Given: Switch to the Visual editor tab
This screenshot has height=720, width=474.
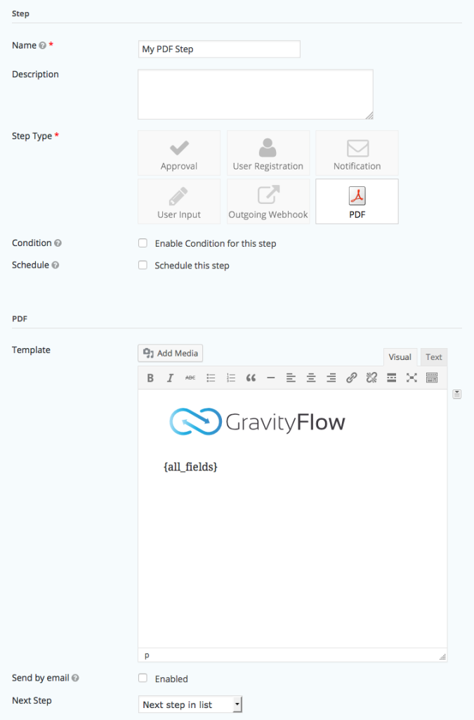Looking at the screenshot, I should (x=400, y=357).
